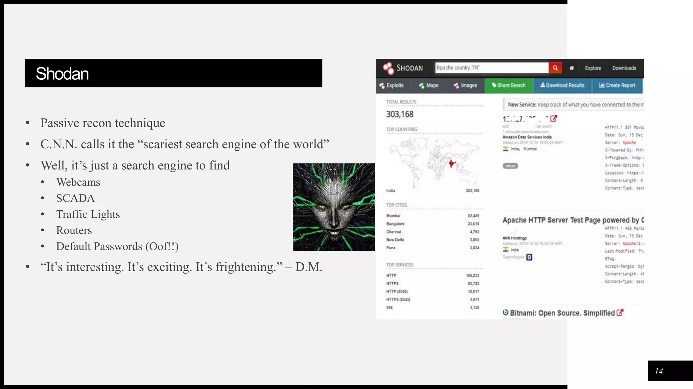Click the Shodan logo icon
Image resolution: width=693 pixels, height=389 pixels.
[x=388, y=68]
